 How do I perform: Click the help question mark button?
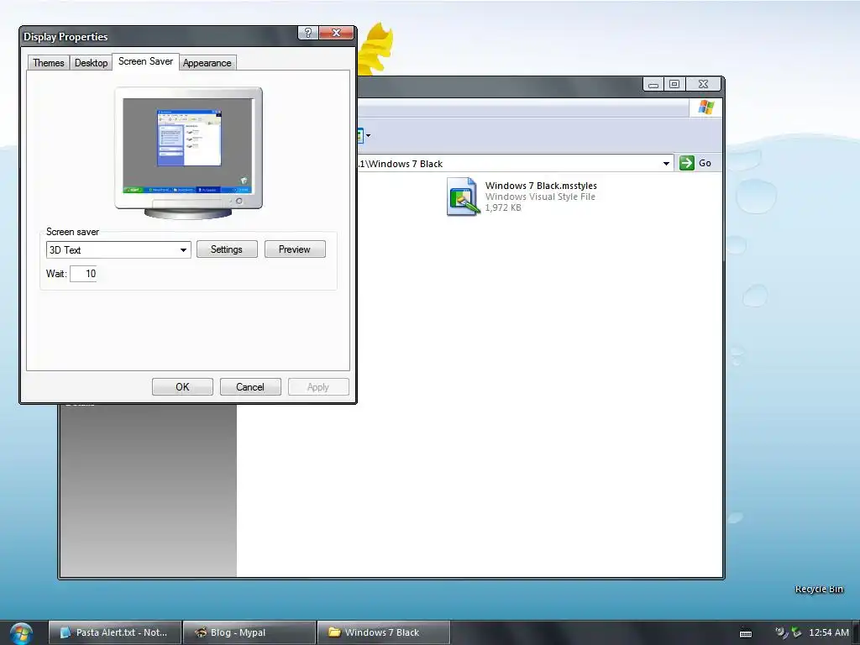307,33
